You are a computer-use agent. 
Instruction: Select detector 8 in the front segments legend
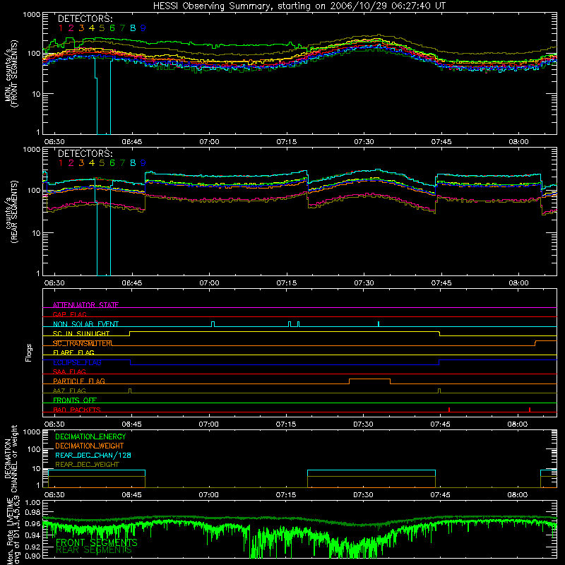(x=133, y=28)
